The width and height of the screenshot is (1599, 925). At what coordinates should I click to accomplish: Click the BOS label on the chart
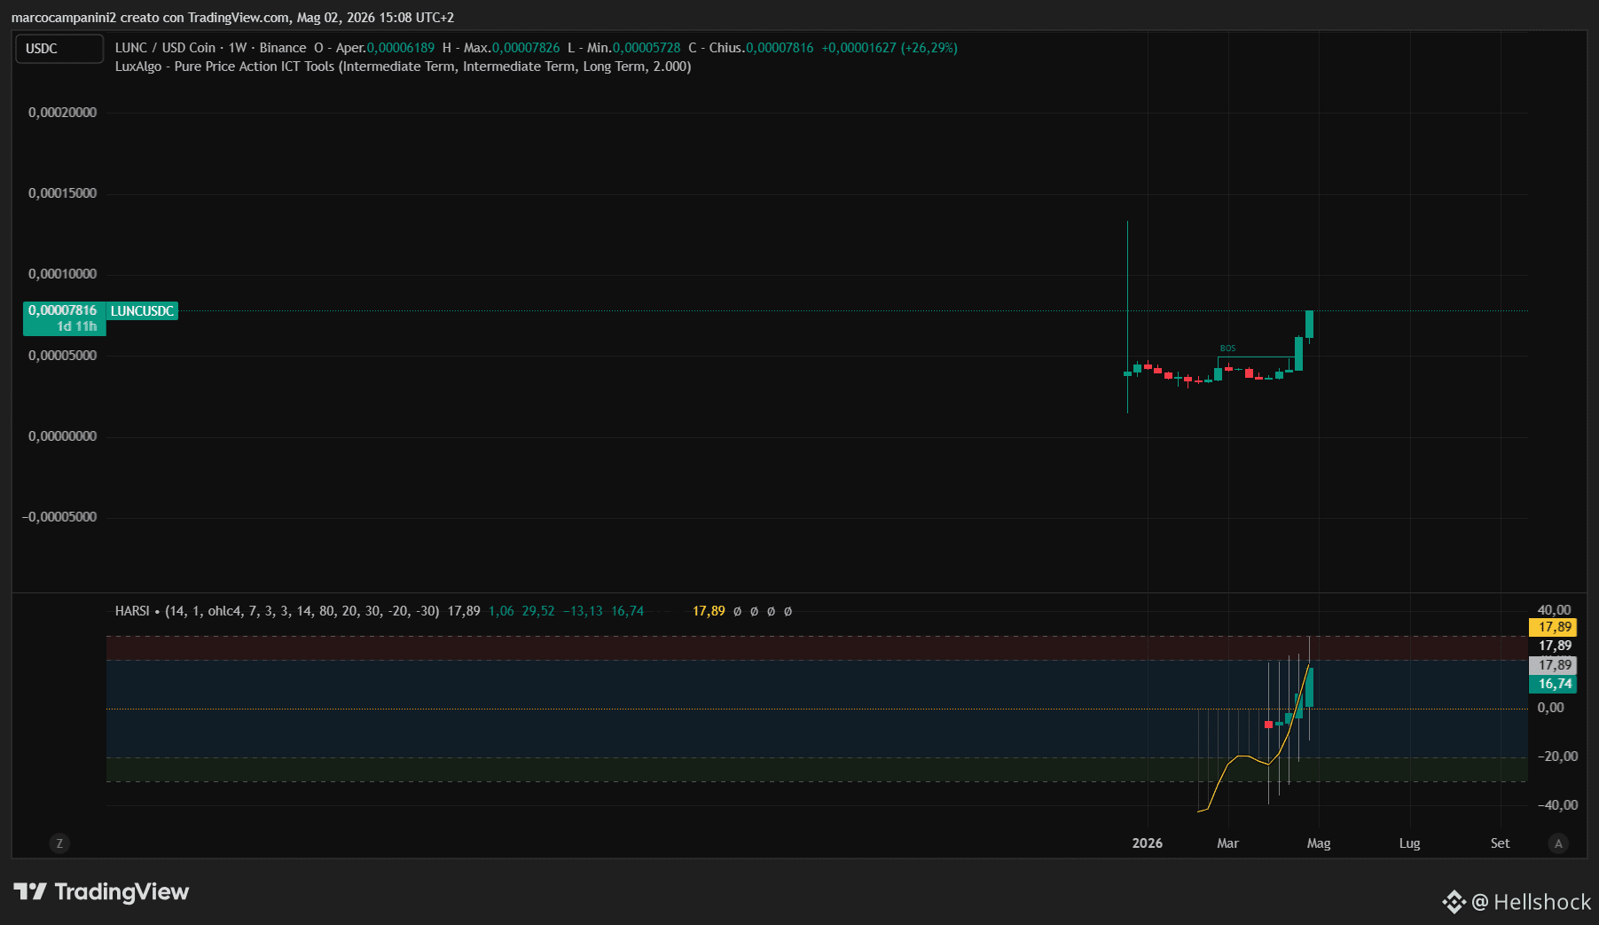1227,349
